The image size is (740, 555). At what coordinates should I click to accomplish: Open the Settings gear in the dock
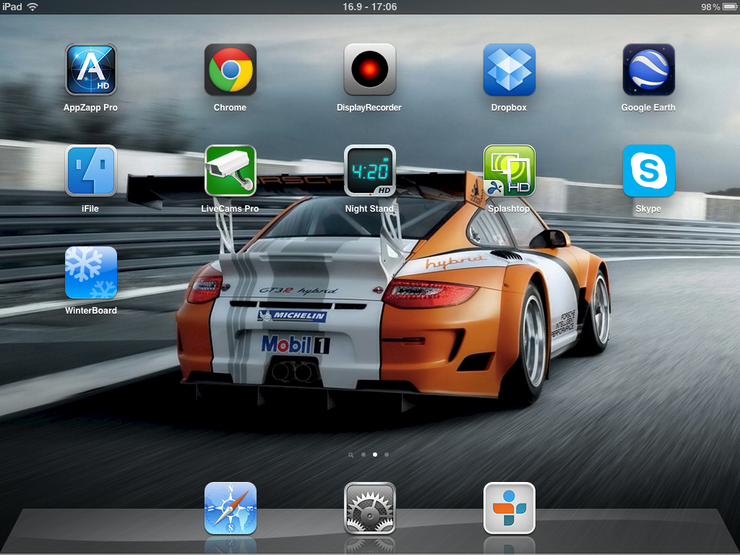(369, 508)
